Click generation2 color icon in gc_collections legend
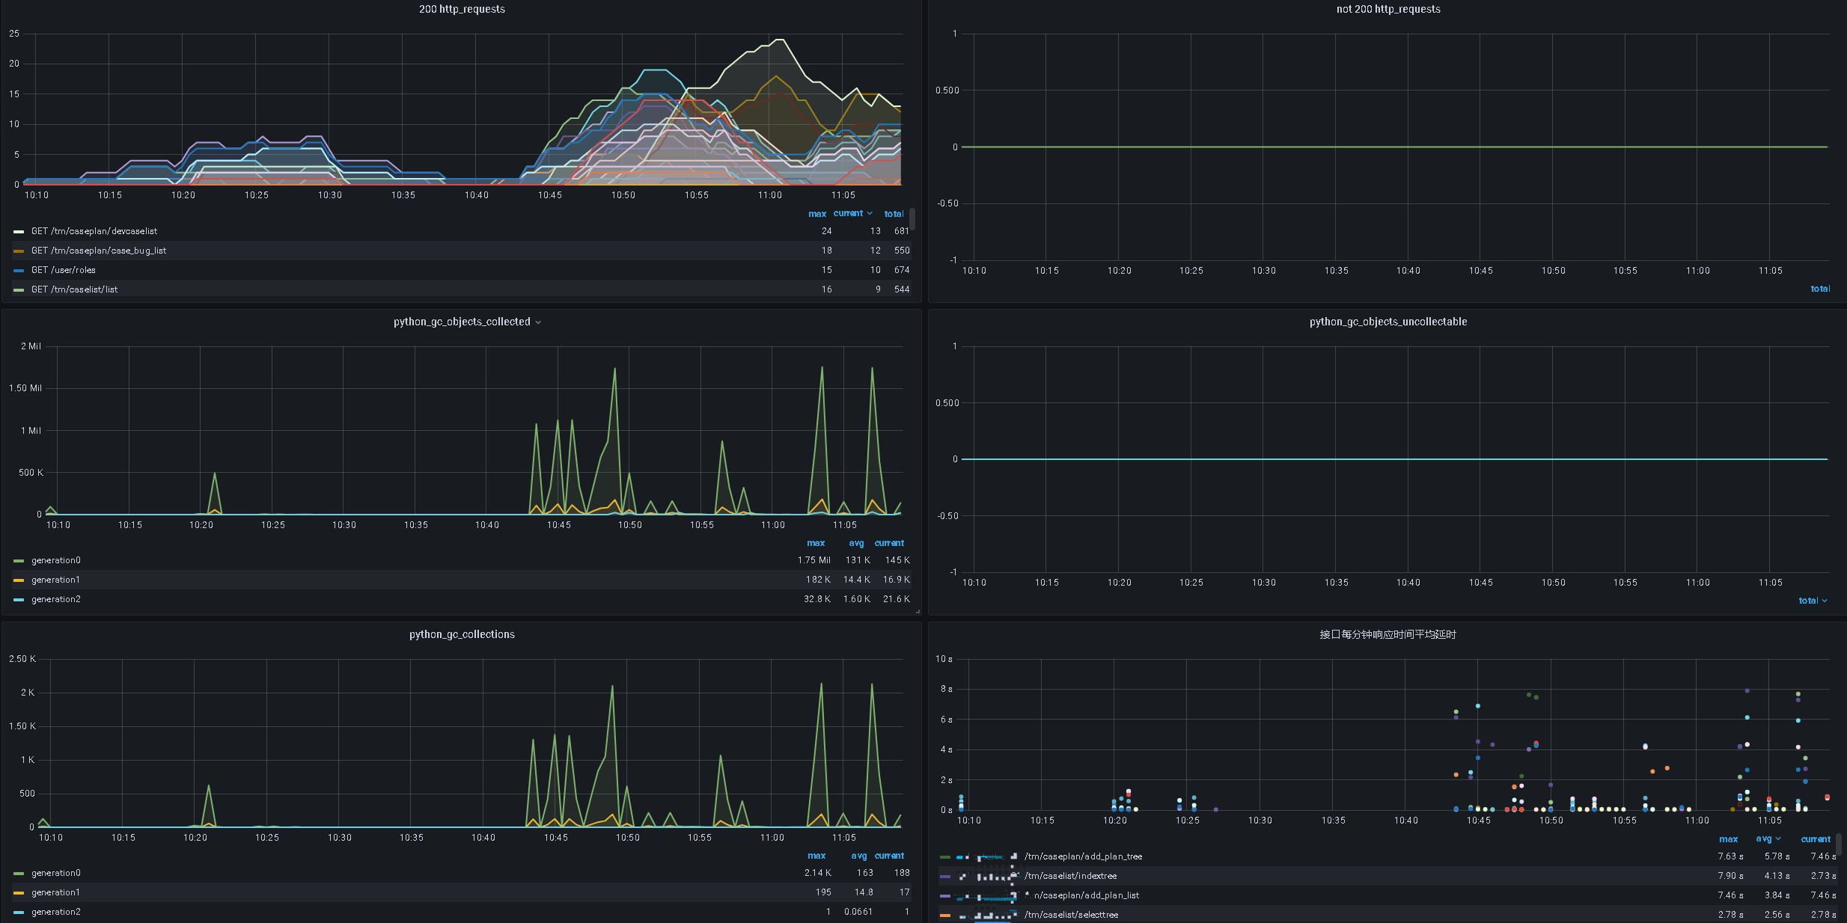This screenshot has height=923, width=1847. [19, 913]
